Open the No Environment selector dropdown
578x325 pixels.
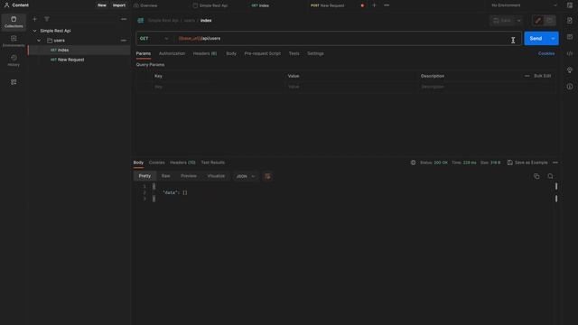[524, 5]
